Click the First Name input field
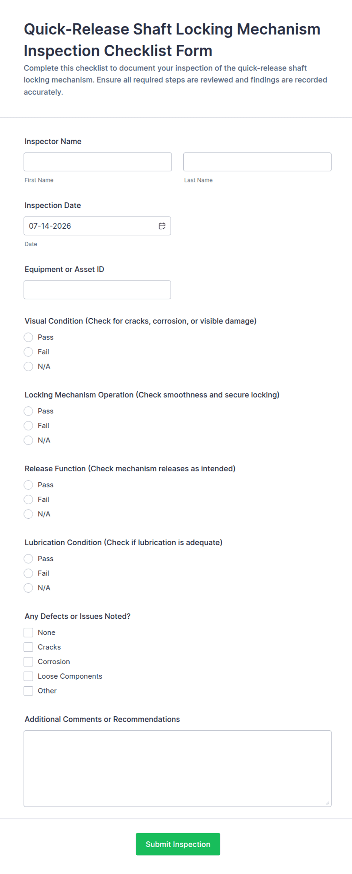This screenshot has height=874, width=352. [98, 162]
